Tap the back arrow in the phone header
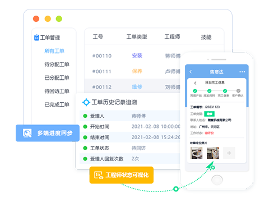 pos(191,71)
